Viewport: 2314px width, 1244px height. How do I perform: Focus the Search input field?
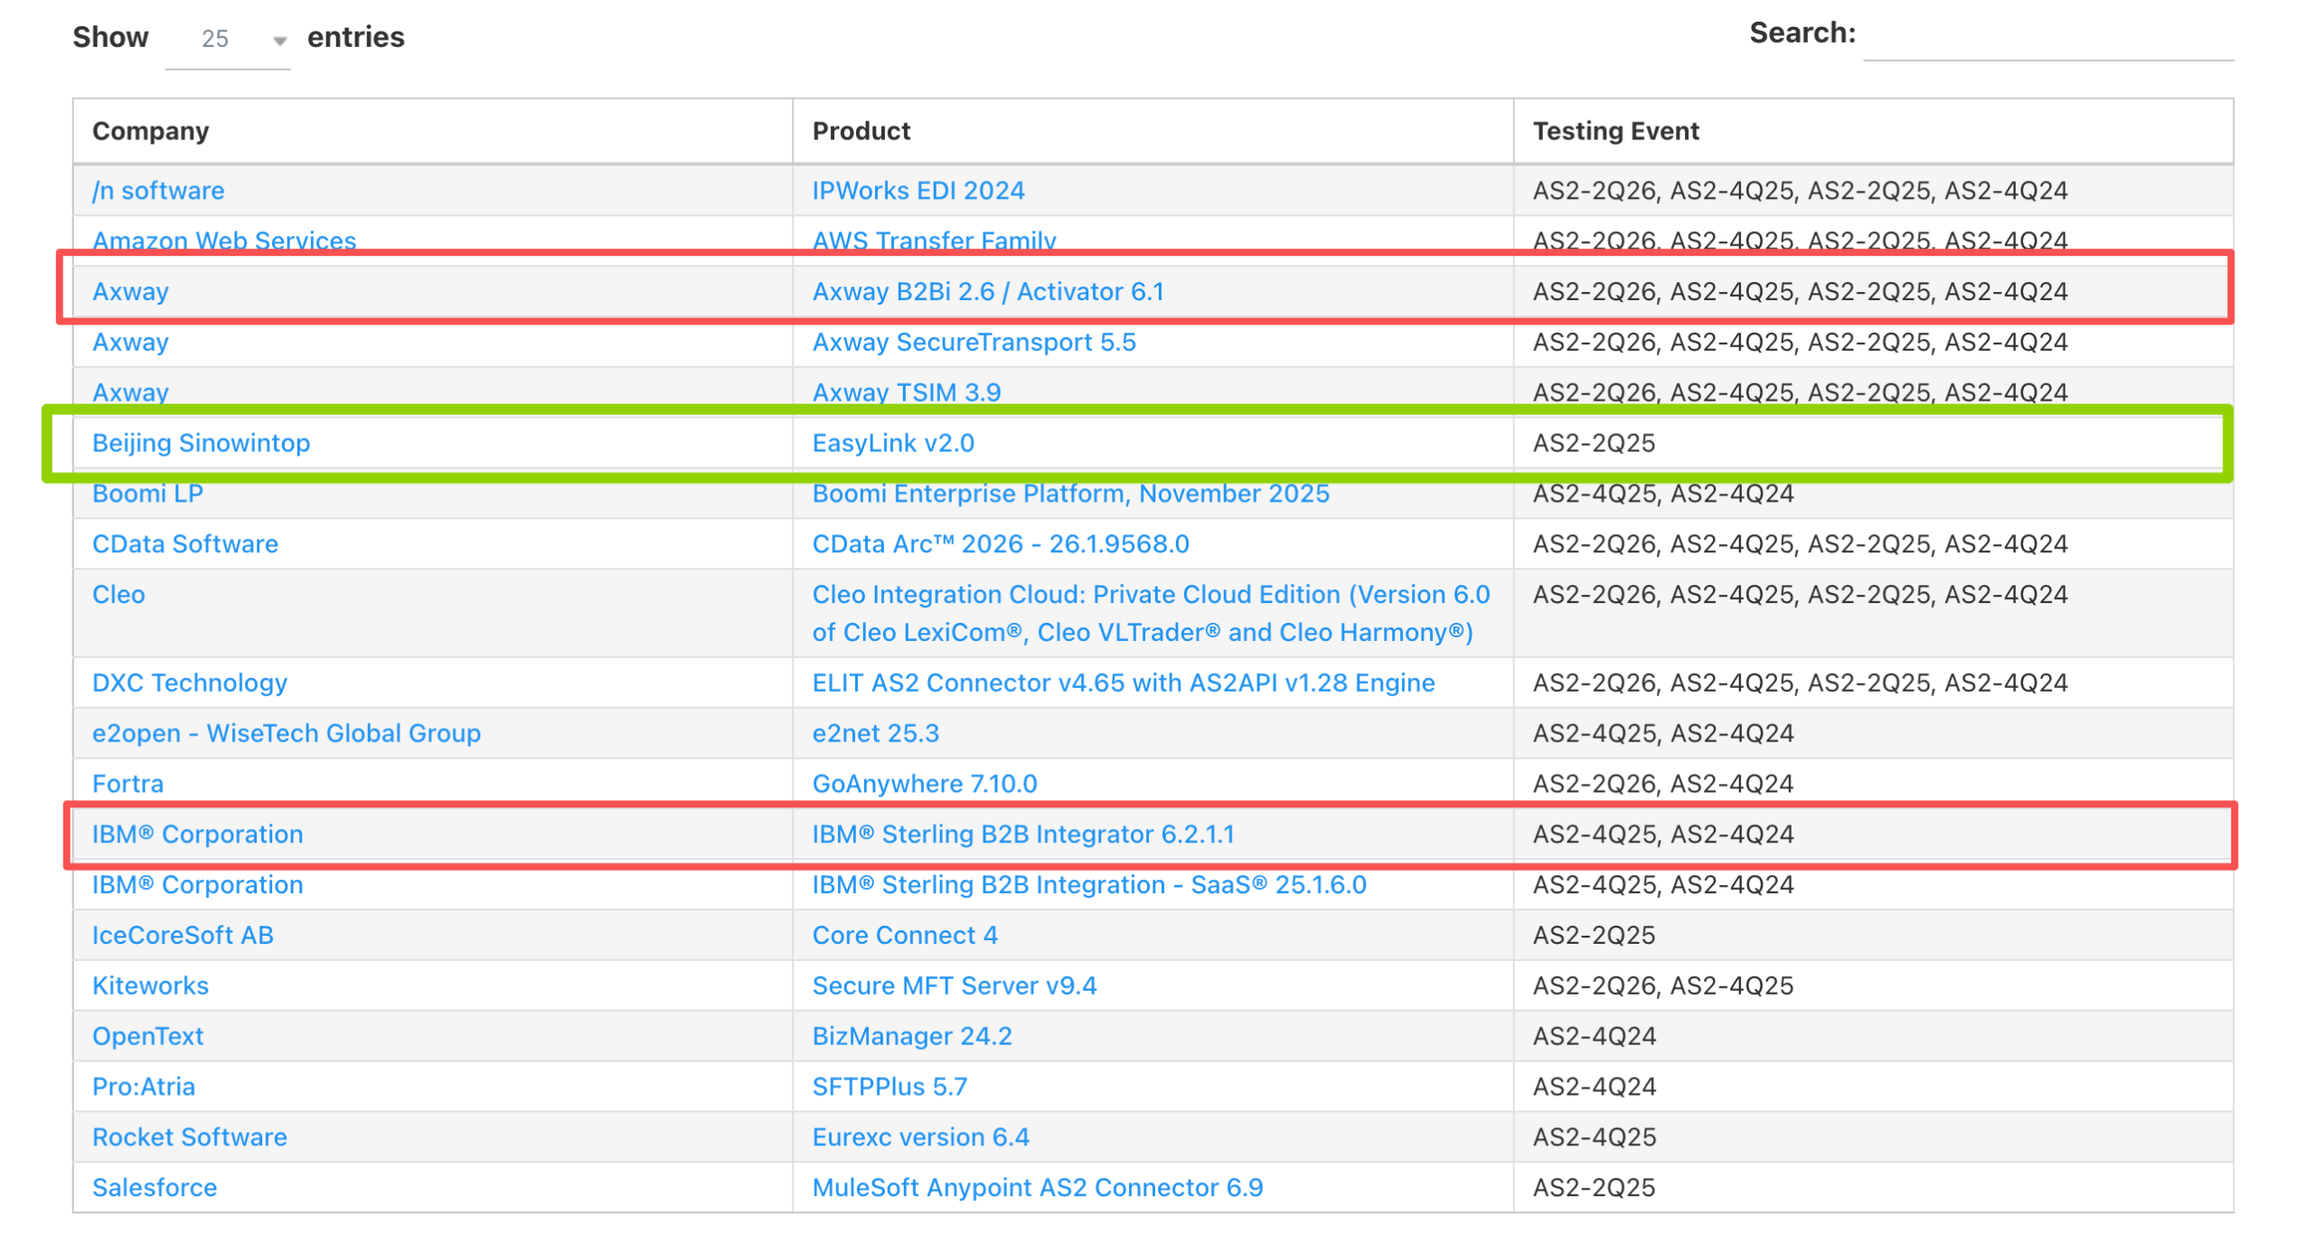2047,34
